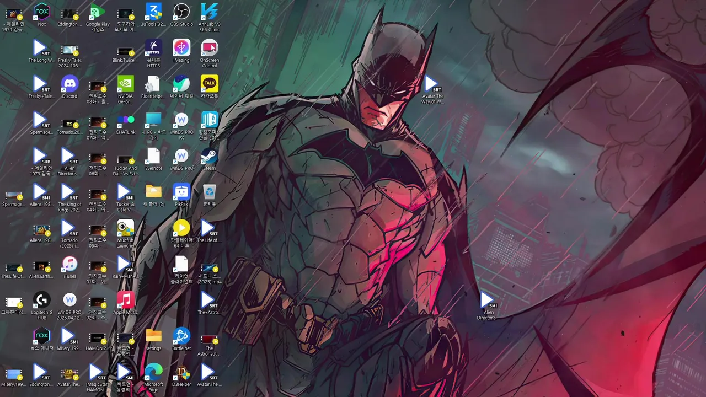
Task: Open 녹스 매니저 shortcut
Action: (42, 340)
